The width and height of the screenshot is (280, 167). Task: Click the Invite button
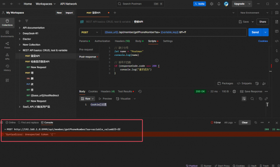(199, 4)
